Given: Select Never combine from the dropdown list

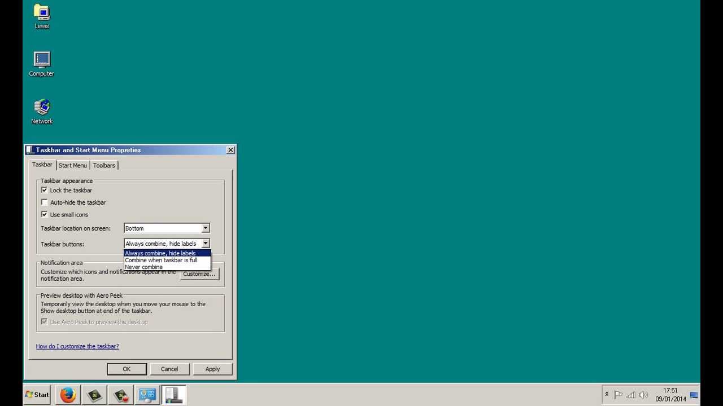Looking at the screenshot, I should tap(143, 267).
